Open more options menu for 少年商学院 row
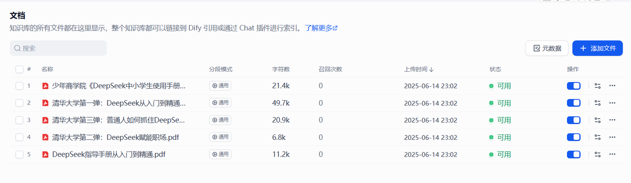631x183 pixels. pos(612,86)
